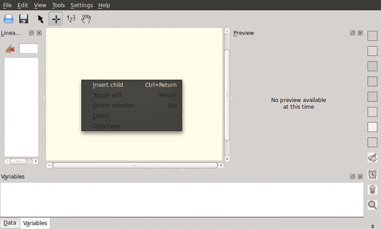Select the hand scroll tool
The image size is (381, 230).
(86, 19)
